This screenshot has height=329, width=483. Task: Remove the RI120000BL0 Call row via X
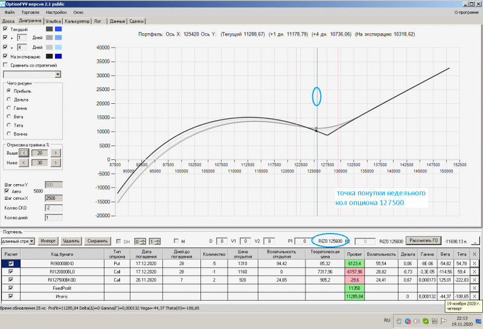click(475, 272)
